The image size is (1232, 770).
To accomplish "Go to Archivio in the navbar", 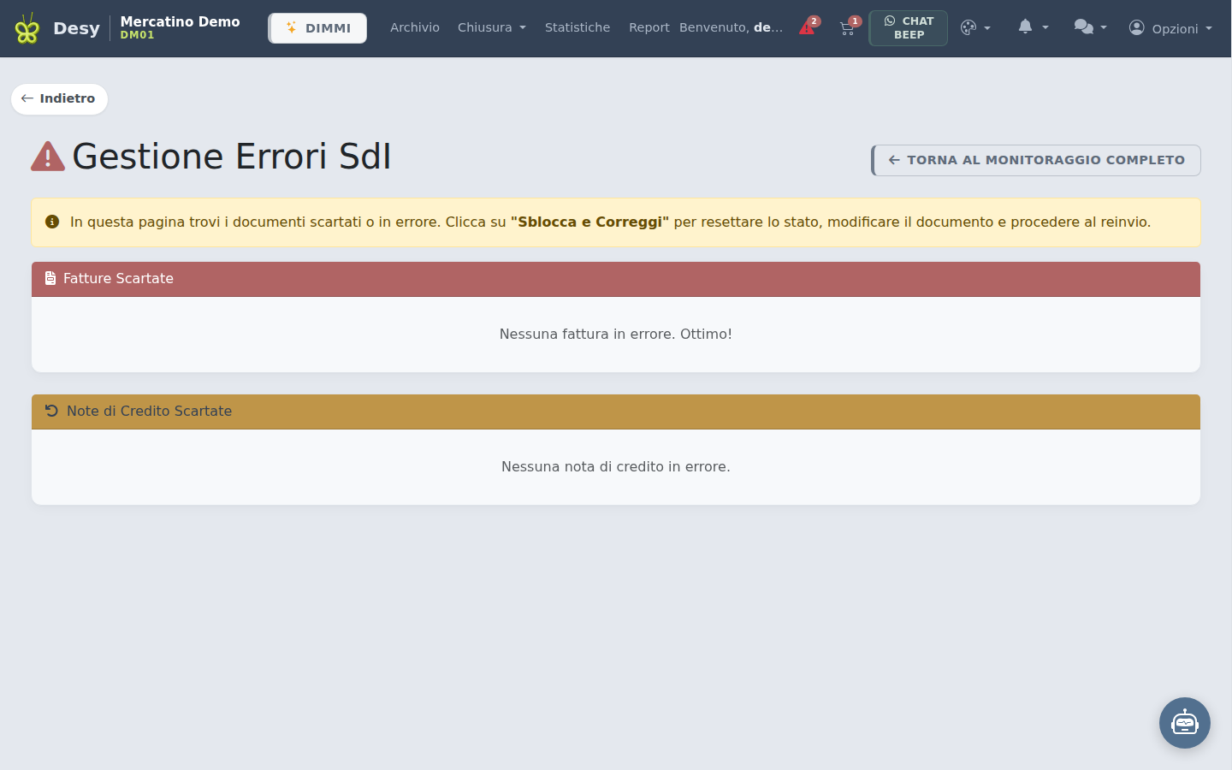I will pos(415,27).
